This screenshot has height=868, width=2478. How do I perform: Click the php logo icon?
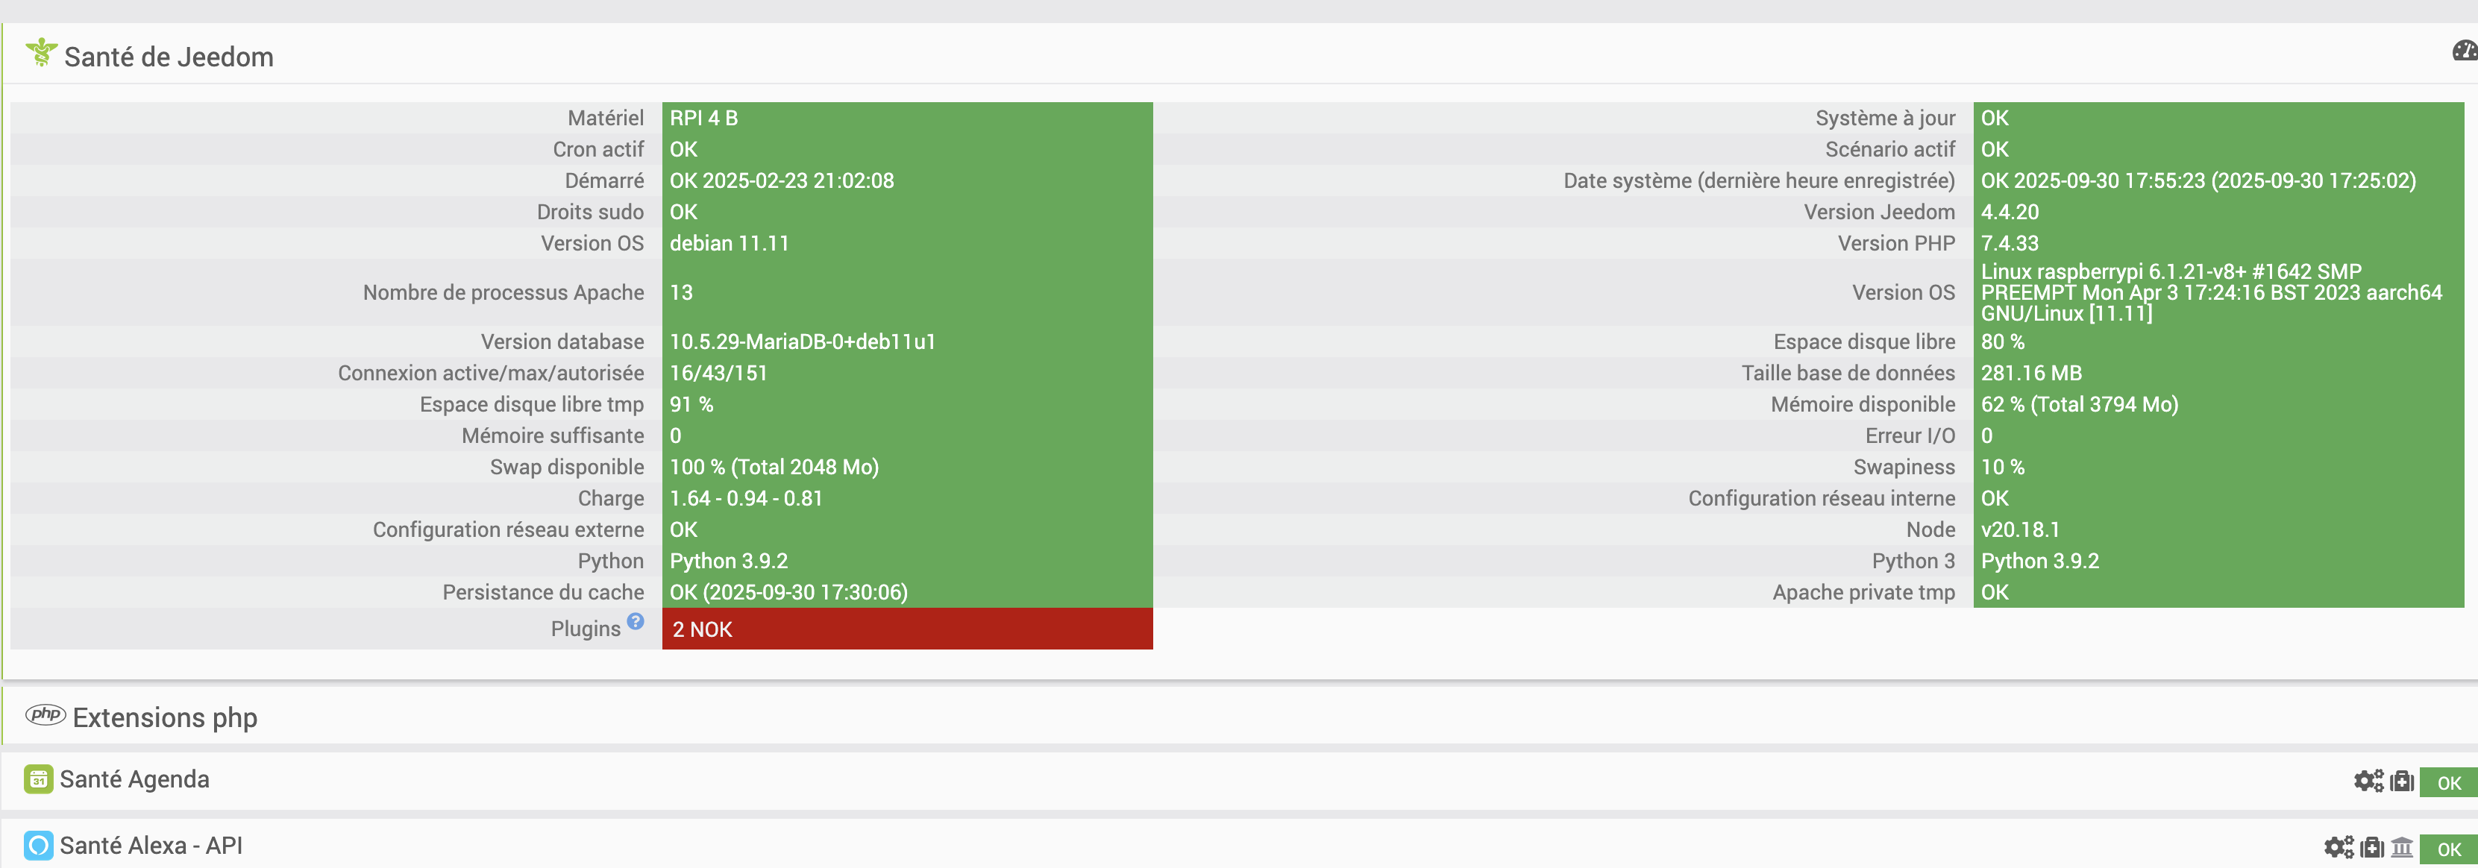pyautogui.click(x=46, y=714)
